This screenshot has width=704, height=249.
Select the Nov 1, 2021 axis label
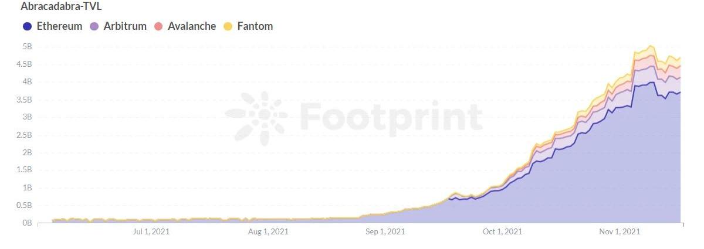620,232
